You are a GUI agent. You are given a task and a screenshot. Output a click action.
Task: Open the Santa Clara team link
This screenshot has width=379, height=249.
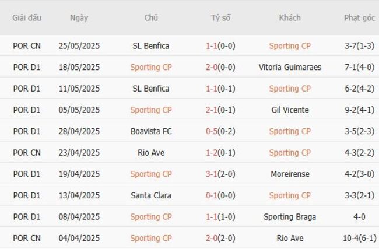pyautogui.click(x=151, y=195)
